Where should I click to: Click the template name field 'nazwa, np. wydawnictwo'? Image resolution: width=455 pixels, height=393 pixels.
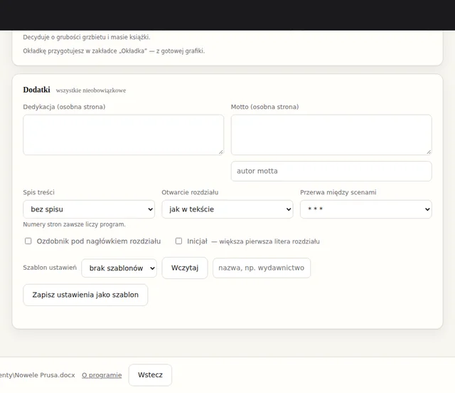[262, 268]
